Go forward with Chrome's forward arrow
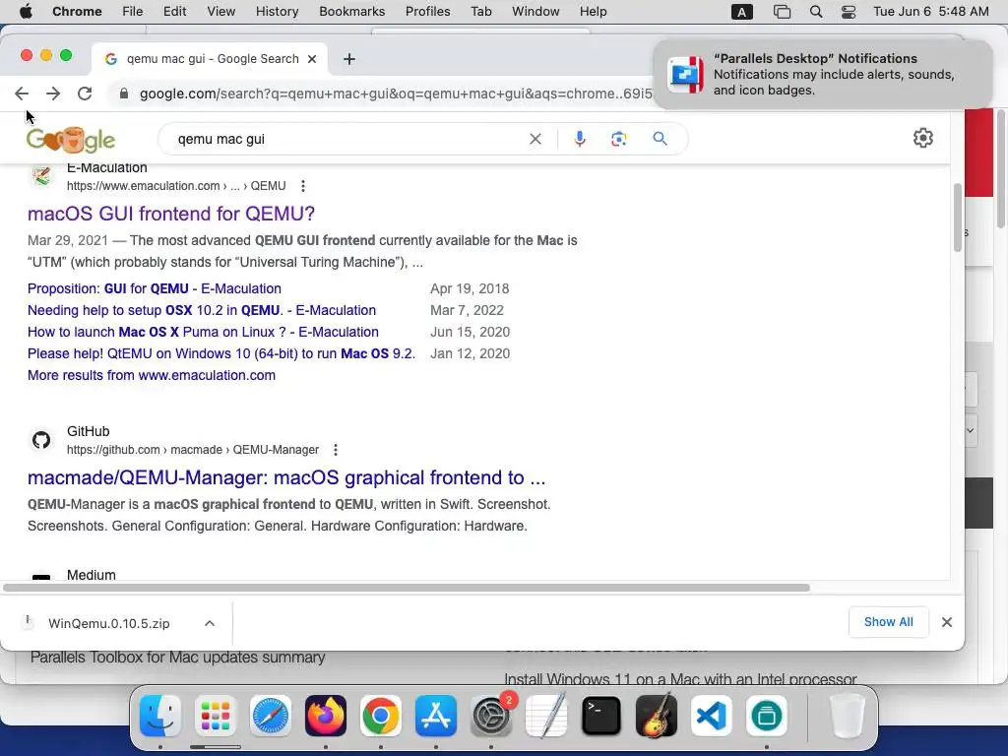This screenshot has height=756, width=1008. [x=53, y=94]
